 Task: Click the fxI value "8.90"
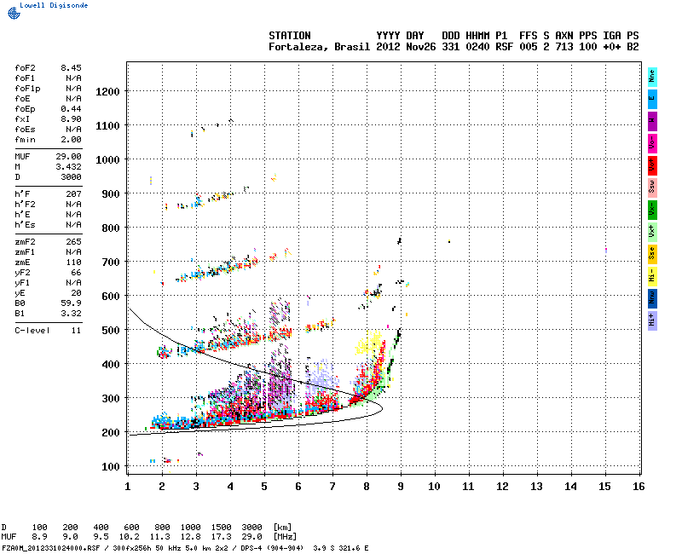click(x=71, y=119)
